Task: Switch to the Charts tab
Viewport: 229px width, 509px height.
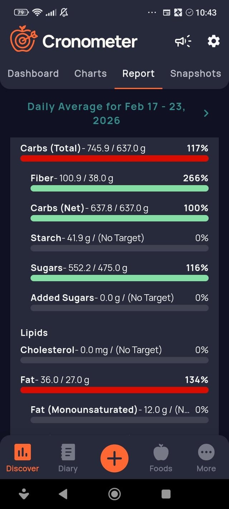Action: pyautogui.click(x=91, y=74)
